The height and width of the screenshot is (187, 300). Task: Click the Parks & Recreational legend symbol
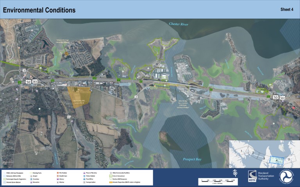click(111, 176)
